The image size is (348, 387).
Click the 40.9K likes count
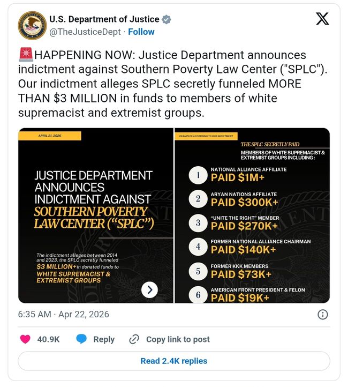pyautogui.click(x=48, y=339)
